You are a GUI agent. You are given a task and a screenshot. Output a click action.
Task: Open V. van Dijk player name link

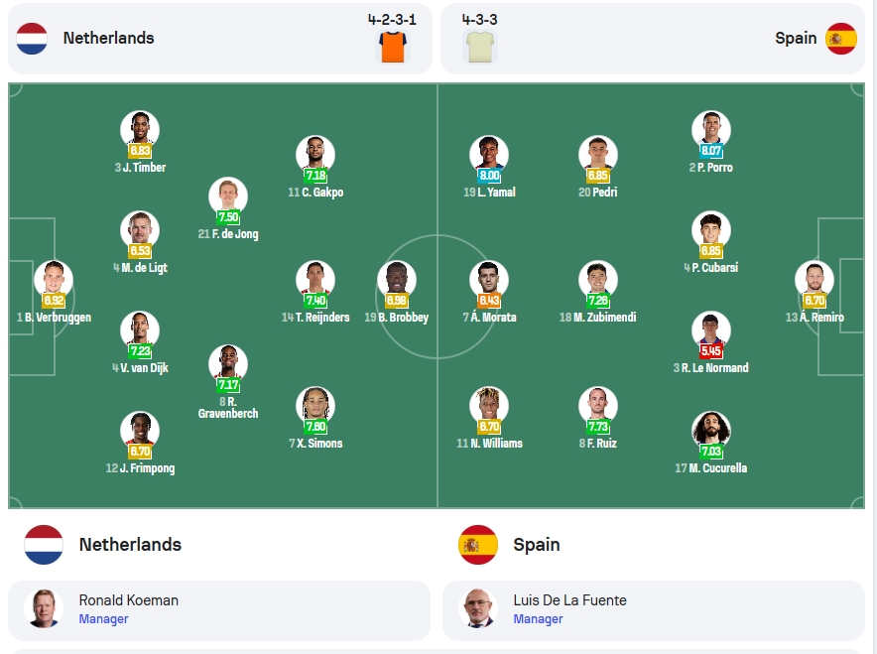coord(140,368)
